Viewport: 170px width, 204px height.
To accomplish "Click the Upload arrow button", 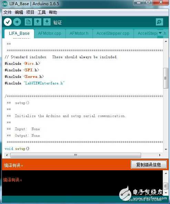I will [17, 22].
